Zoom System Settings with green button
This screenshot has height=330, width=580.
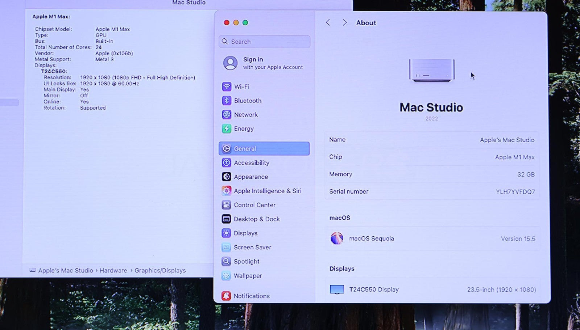point(245,22)
